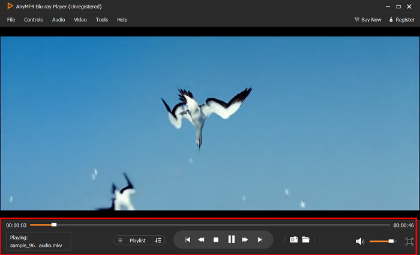Minimize the player window

coord(388,7)
